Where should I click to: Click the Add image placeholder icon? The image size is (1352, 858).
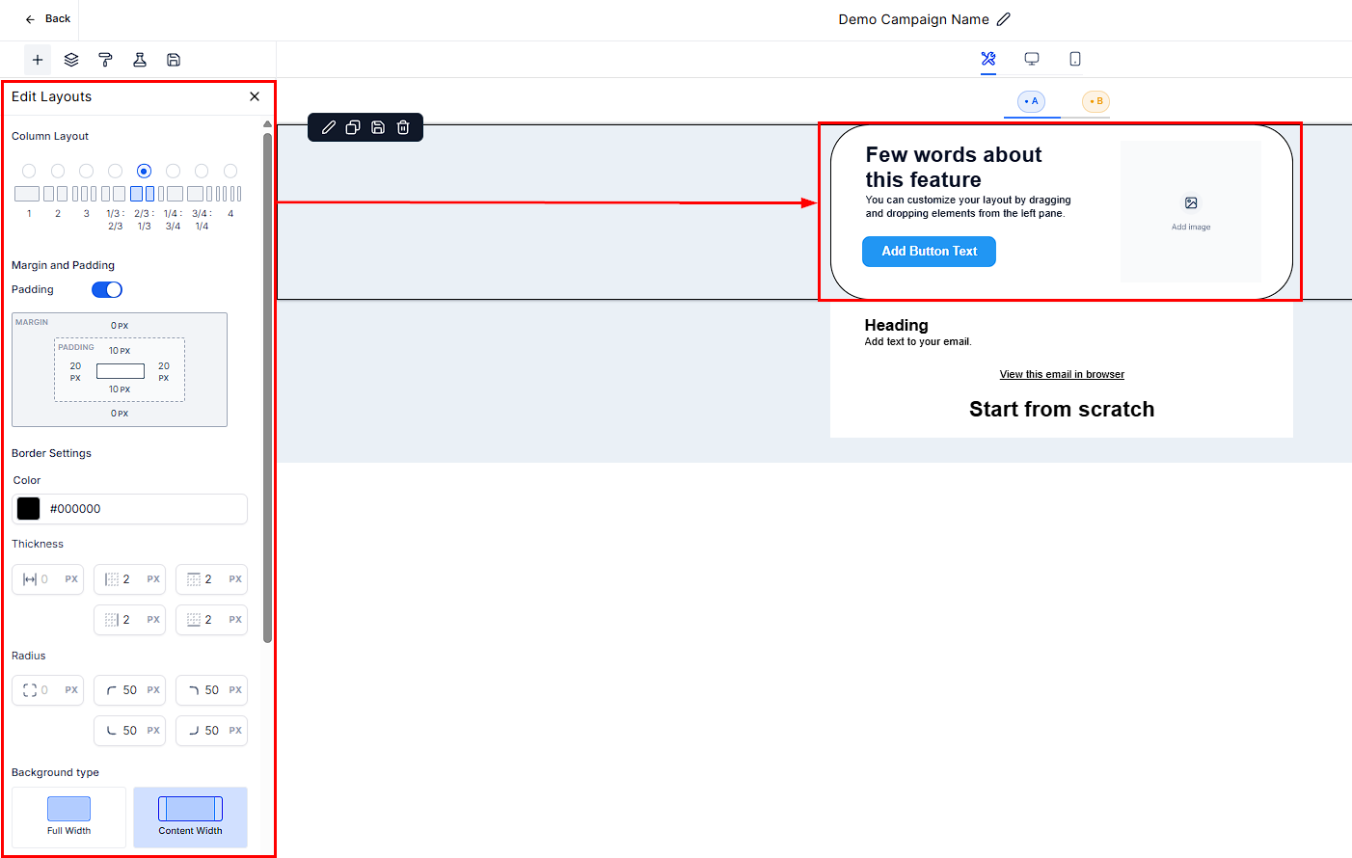pos(1191,203)
